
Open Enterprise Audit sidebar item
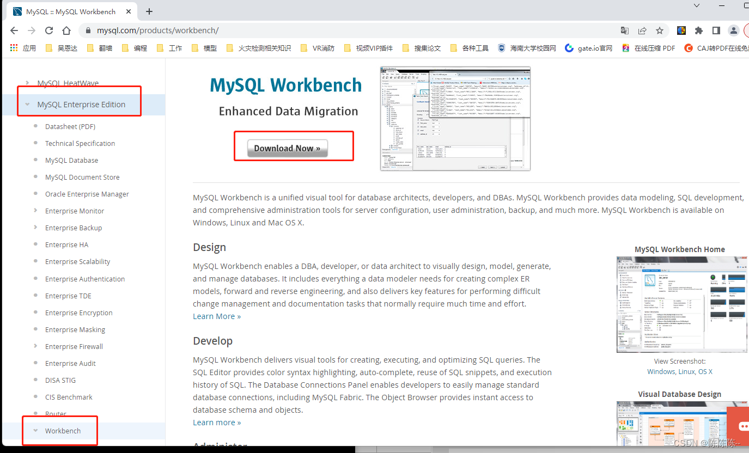[x=70, y=363]
